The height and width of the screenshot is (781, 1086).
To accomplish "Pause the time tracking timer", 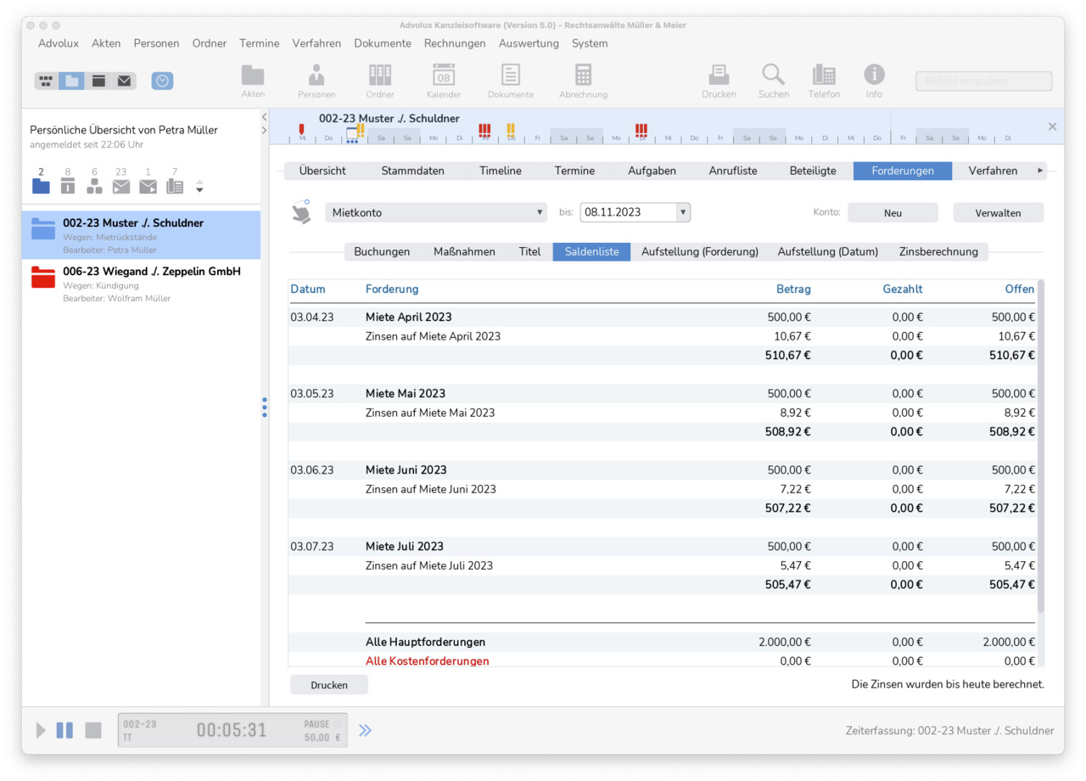I will tap(64, 730).
